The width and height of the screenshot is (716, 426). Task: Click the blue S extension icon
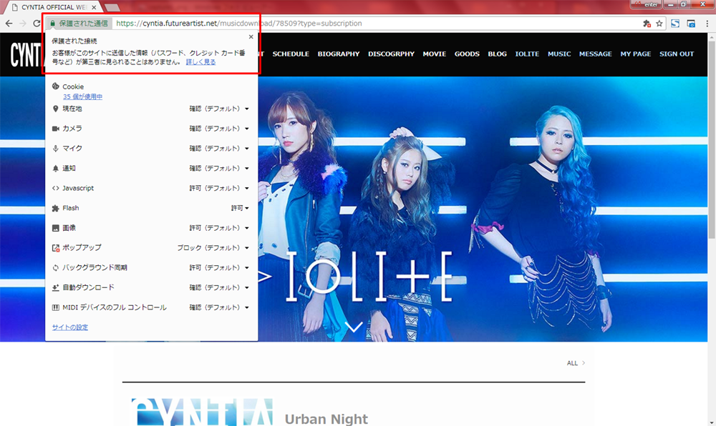click(x=675, y=24)
